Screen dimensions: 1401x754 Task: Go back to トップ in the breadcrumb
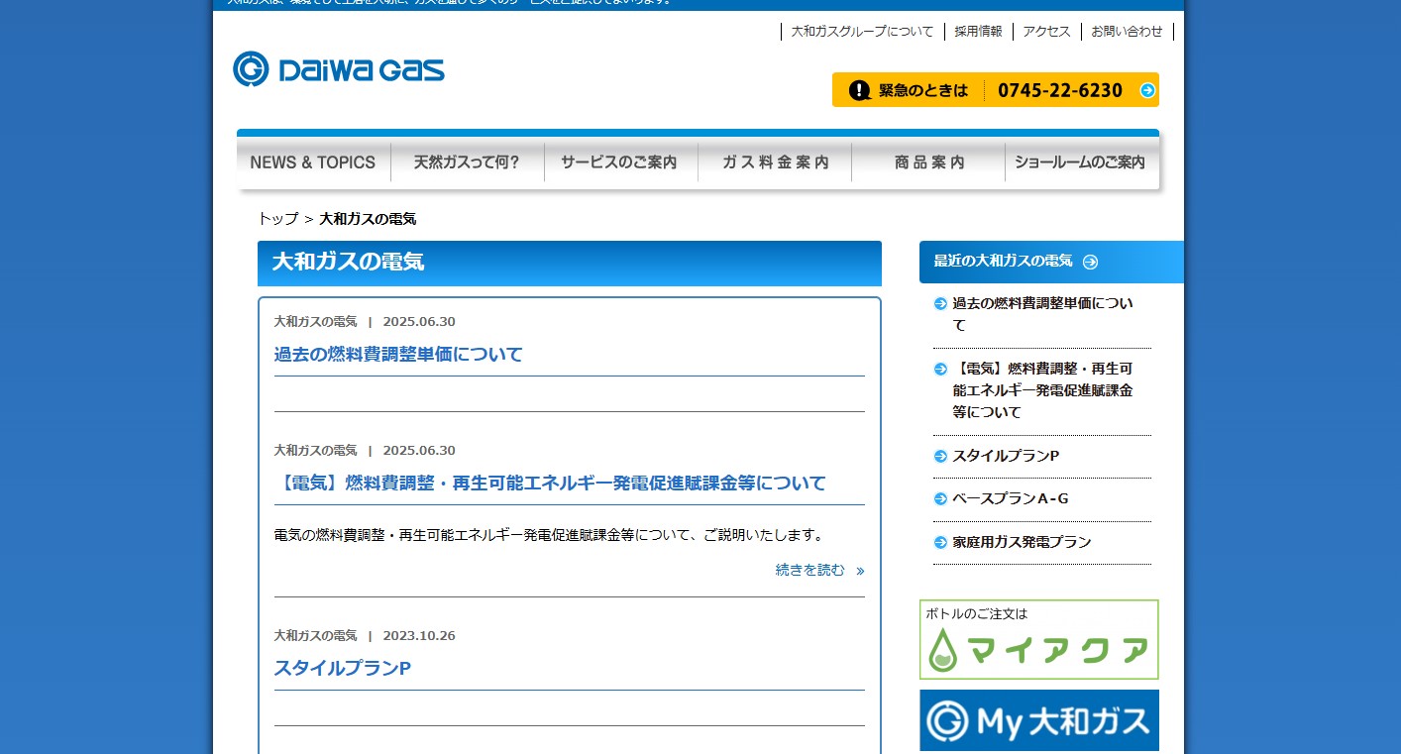278,219
